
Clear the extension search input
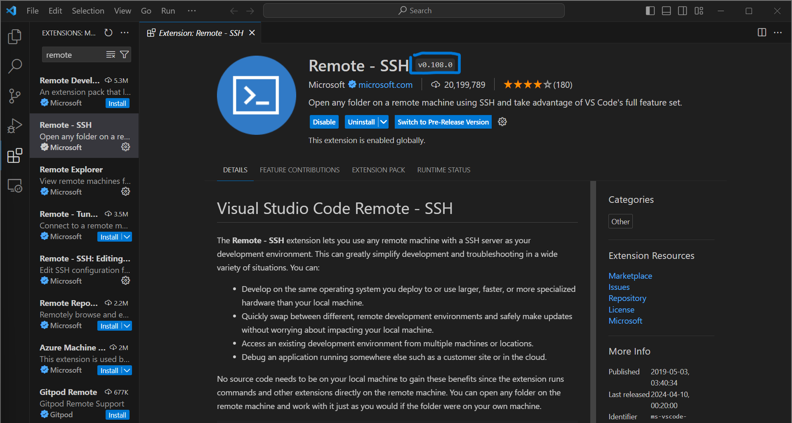(x=110, y=54)
